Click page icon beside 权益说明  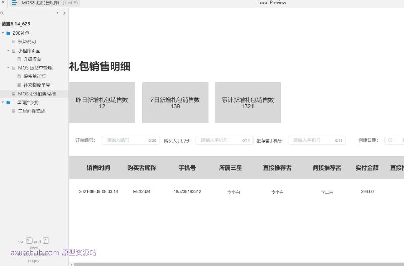14,42
